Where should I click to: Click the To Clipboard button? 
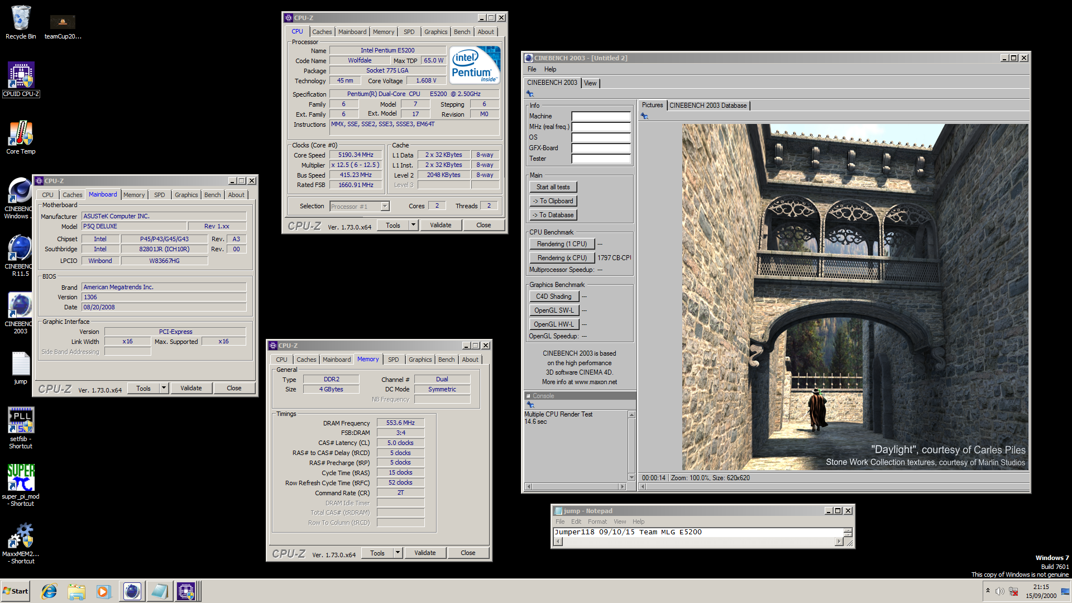[x=553, y=201]
